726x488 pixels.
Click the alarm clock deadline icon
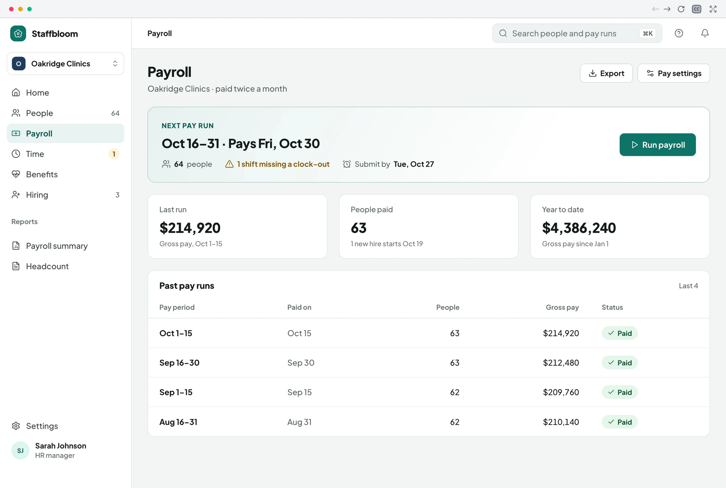[347, 164]
